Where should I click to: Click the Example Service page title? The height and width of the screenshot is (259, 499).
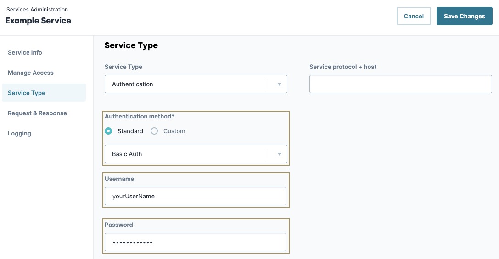[38, 21]
